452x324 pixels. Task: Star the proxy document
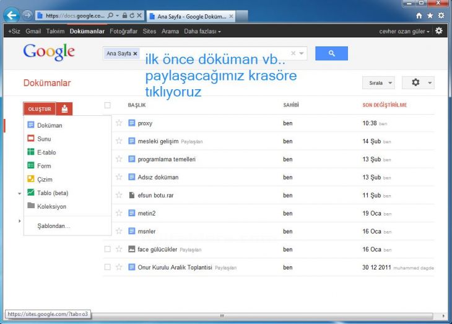tap(119, 123)
